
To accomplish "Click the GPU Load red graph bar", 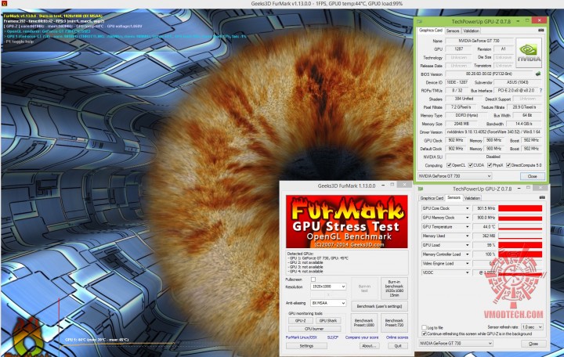I will pyautogui.click(x=520, y=245).
